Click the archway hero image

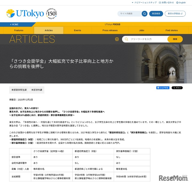pyautogui.click(x=163, y=64)
